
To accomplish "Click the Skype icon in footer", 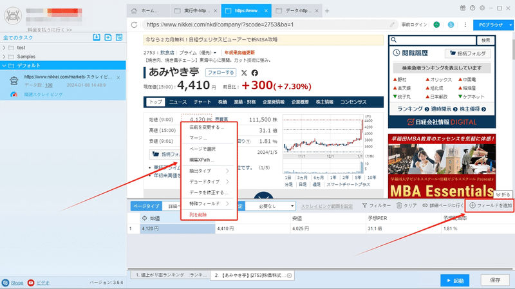I will (5, 283).
